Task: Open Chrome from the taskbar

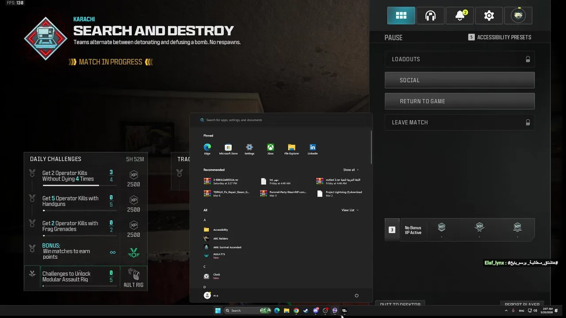Action: click(296, 310)
